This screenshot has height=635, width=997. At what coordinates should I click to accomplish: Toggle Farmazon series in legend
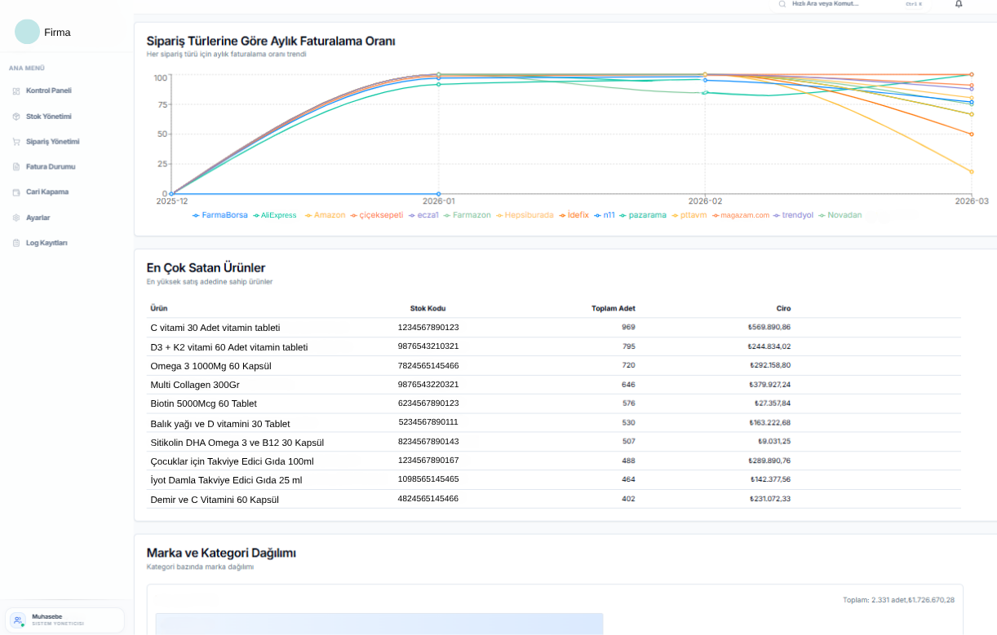[x=467, y=215]
